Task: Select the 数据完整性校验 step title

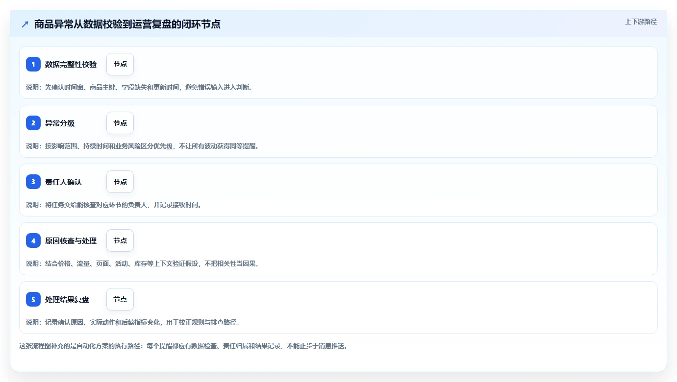Action: (x=71, y=64)
